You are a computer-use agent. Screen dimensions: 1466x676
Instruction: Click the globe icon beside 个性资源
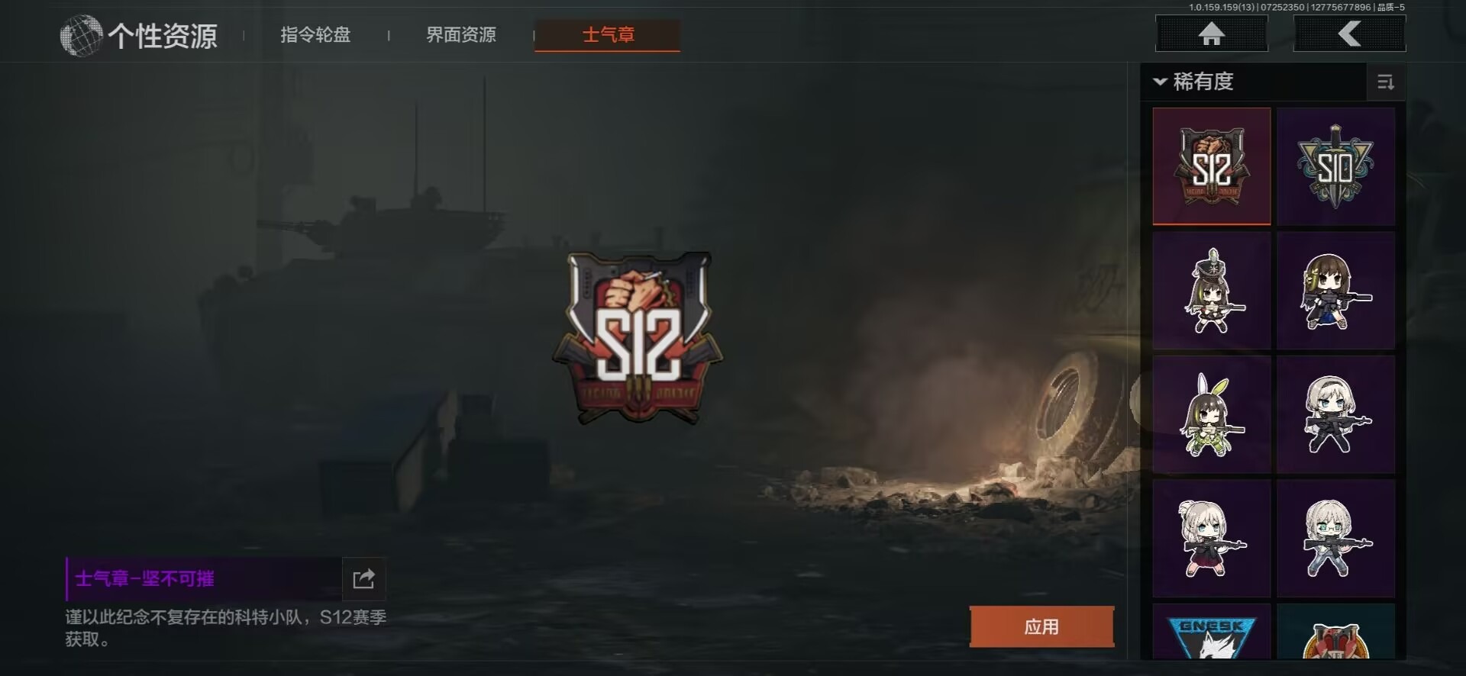pyautogui.click(x=81, y=35)
